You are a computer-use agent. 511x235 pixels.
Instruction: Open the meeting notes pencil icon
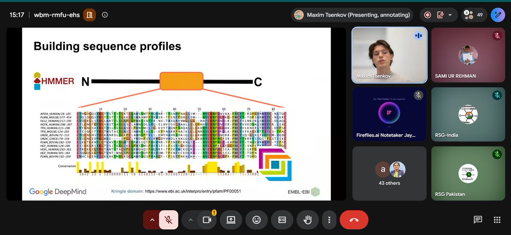(440, 15)
